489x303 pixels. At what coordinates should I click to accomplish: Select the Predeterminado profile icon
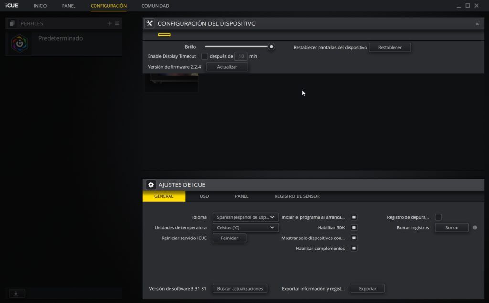(20, 43)
